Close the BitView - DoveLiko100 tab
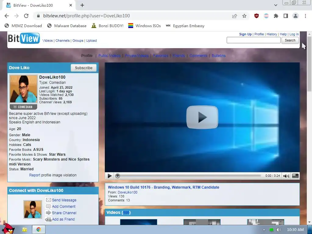 (71, 5)
